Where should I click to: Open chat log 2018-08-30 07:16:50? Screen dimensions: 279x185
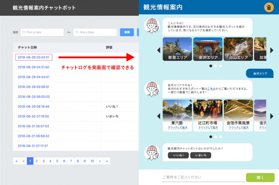(33, 116)
